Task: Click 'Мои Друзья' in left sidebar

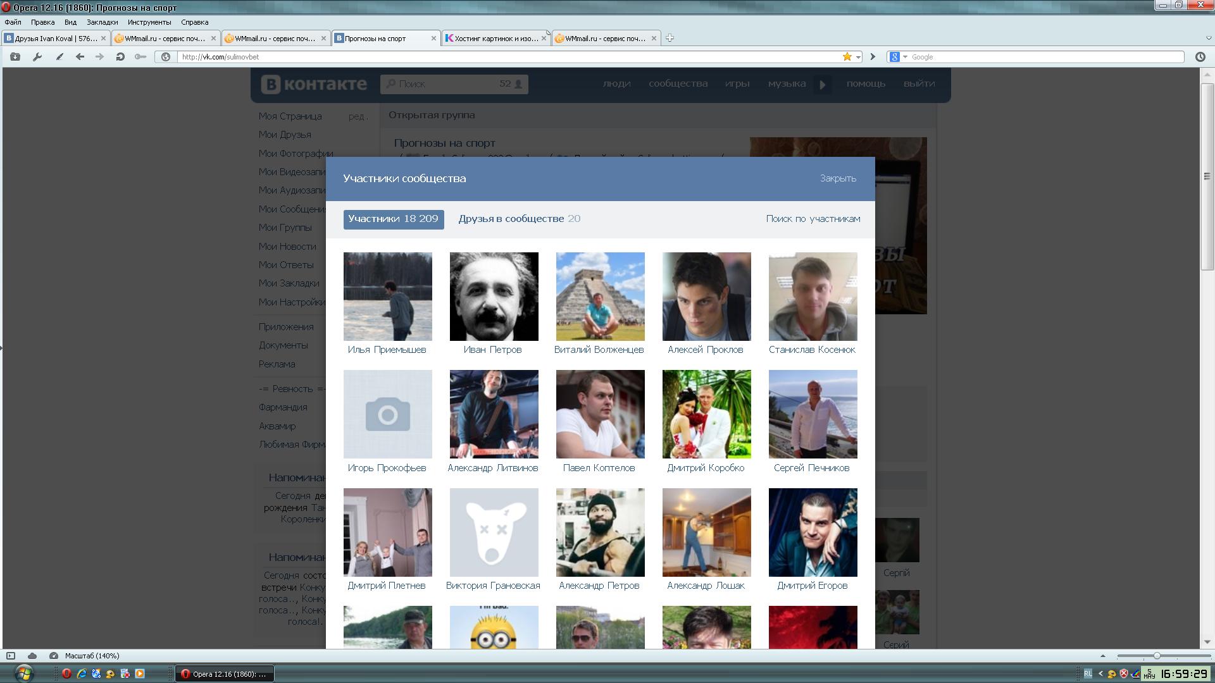Action: pos(285,135)
